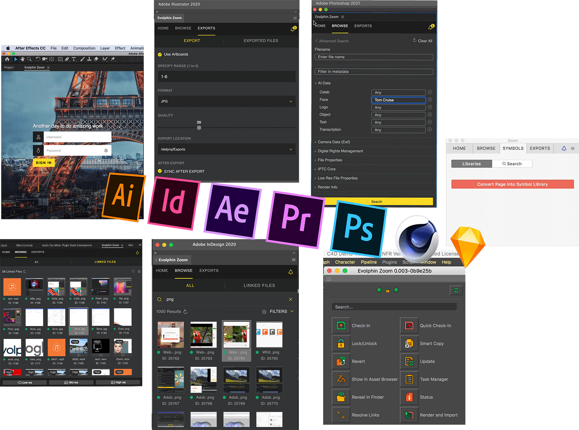Viewport: 579px width, 430px height.
Task: Select High res proxy in Premiere panel
Action: [x=118, y=382]
